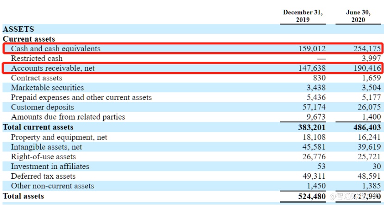This screenshot has height=205, width=384.
Task: Click the restricted cash value 3,997
Action: (x=371, y=58)
